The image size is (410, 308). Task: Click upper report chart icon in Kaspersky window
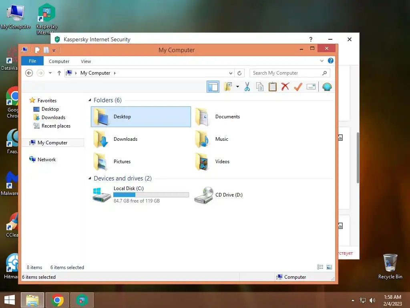340,138
